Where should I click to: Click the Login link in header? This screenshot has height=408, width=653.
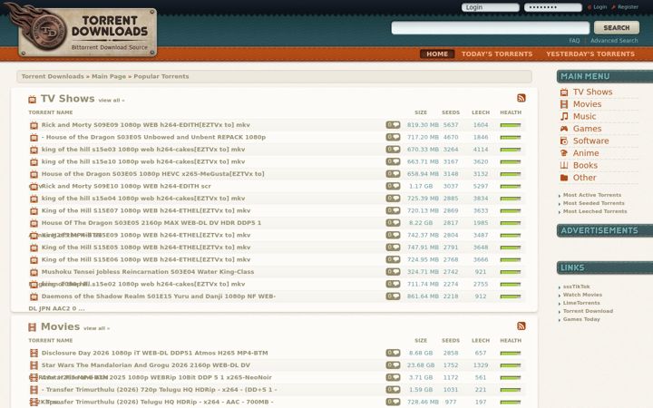pyautogui.click(x=600, y=7)
